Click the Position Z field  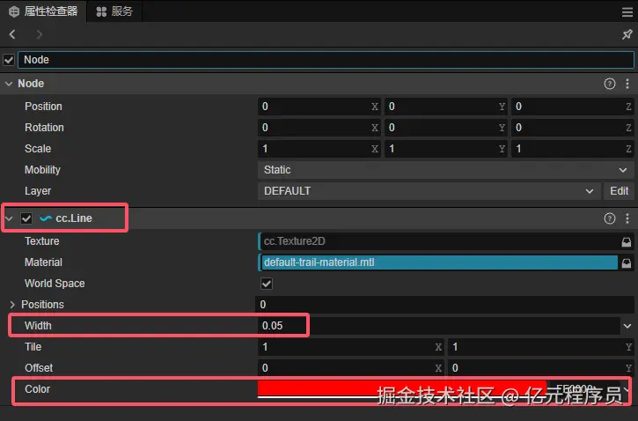pyautogui.click(x=573, y=107)
